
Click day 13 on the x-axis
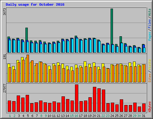pyautogui.click(x=63, y=116)
